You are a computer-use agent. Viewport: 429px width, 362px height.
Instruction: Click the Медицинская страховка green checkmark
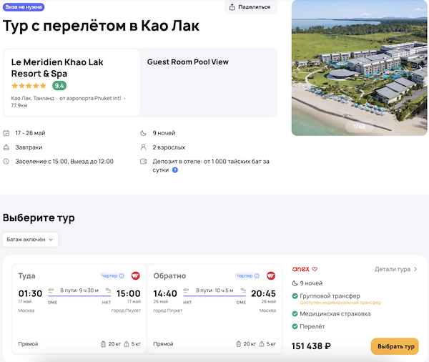tap(295, 313)
